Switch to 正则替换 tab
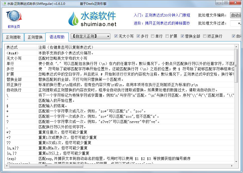The height and width of the screenshot is (173, 243). [x=35, y=37]
